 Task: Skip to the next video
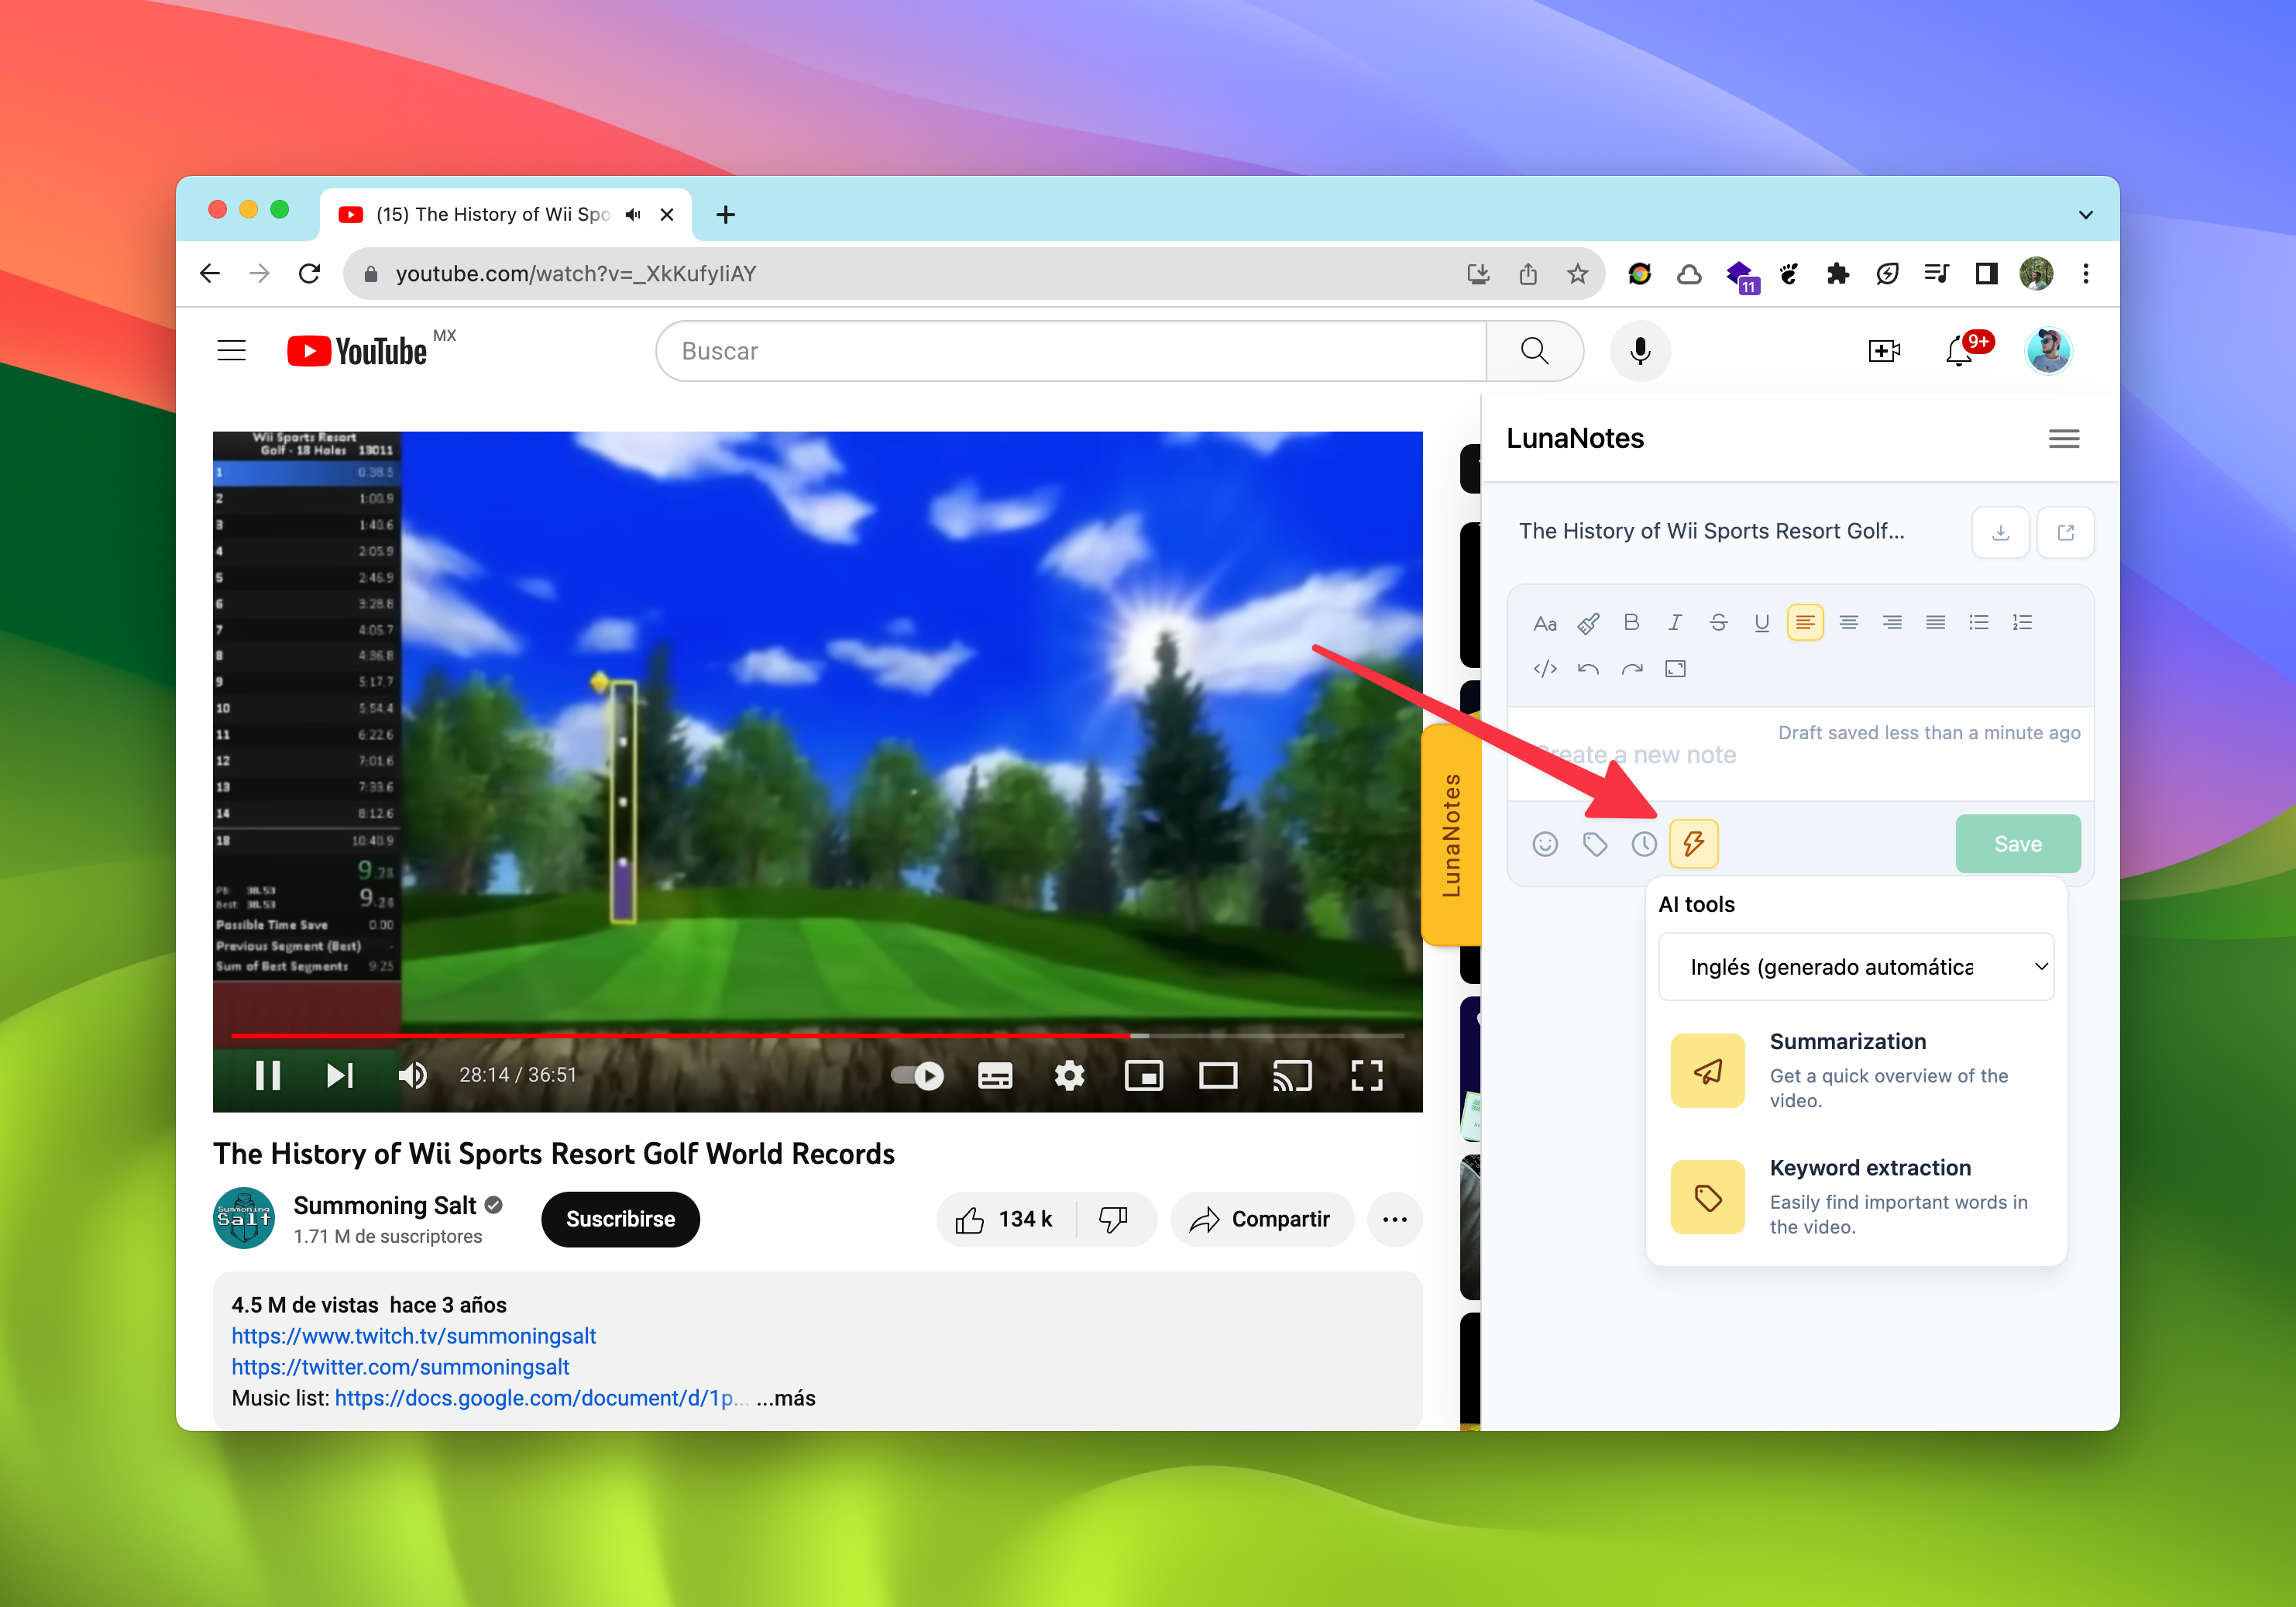340,1075
